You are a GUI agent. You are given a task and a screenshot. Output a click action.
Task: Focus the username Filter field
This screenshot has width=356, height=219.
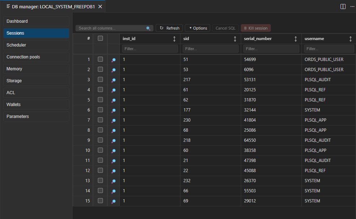click(x=329, y=49)
